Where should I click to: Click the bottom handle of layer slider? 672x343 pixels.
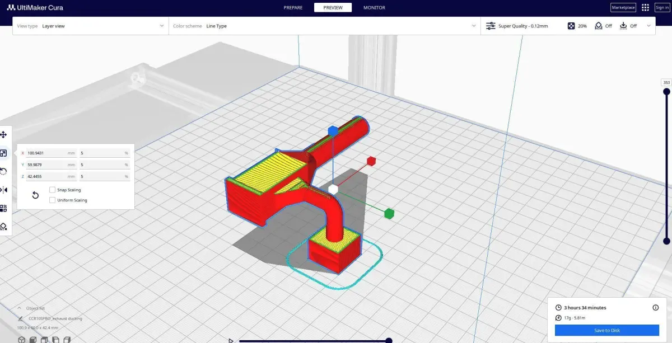(x=666, y=241)
